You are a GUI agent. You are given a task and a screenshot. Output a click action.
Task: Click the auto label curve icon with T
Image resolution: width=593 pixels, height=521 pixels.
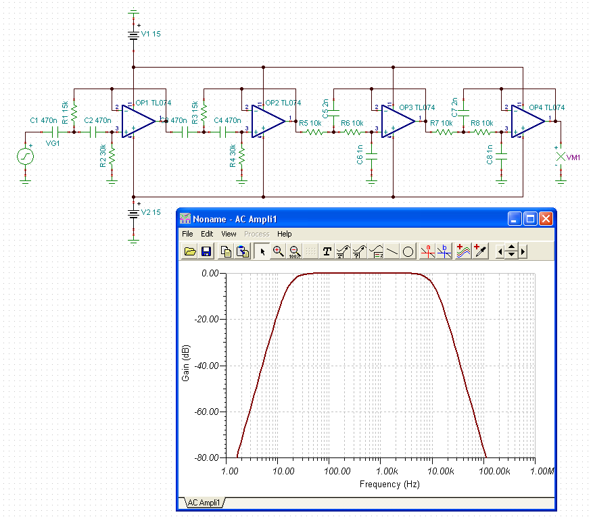click(343, 251)
